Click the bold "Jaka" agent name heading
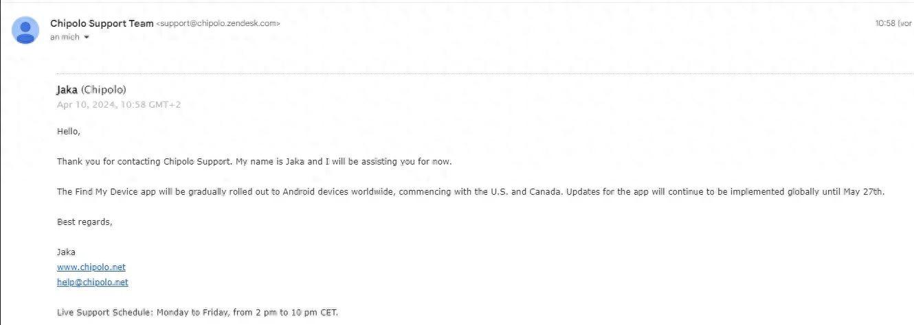The image size is (914, 325). click(x=67, y=90)
